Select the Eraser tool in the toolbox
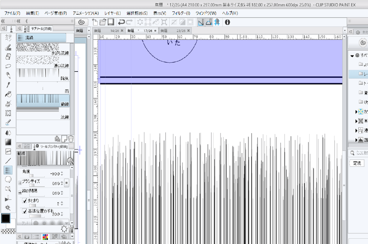 click(x=8, y=57)
